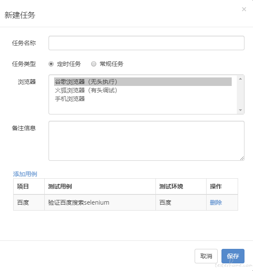The image size is (253, 271).
Task: Click the browser list scrollbar track
Action: [x=240, y=94]
